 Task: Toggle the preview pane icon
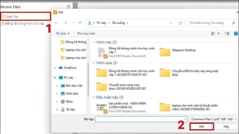point(227,33)
